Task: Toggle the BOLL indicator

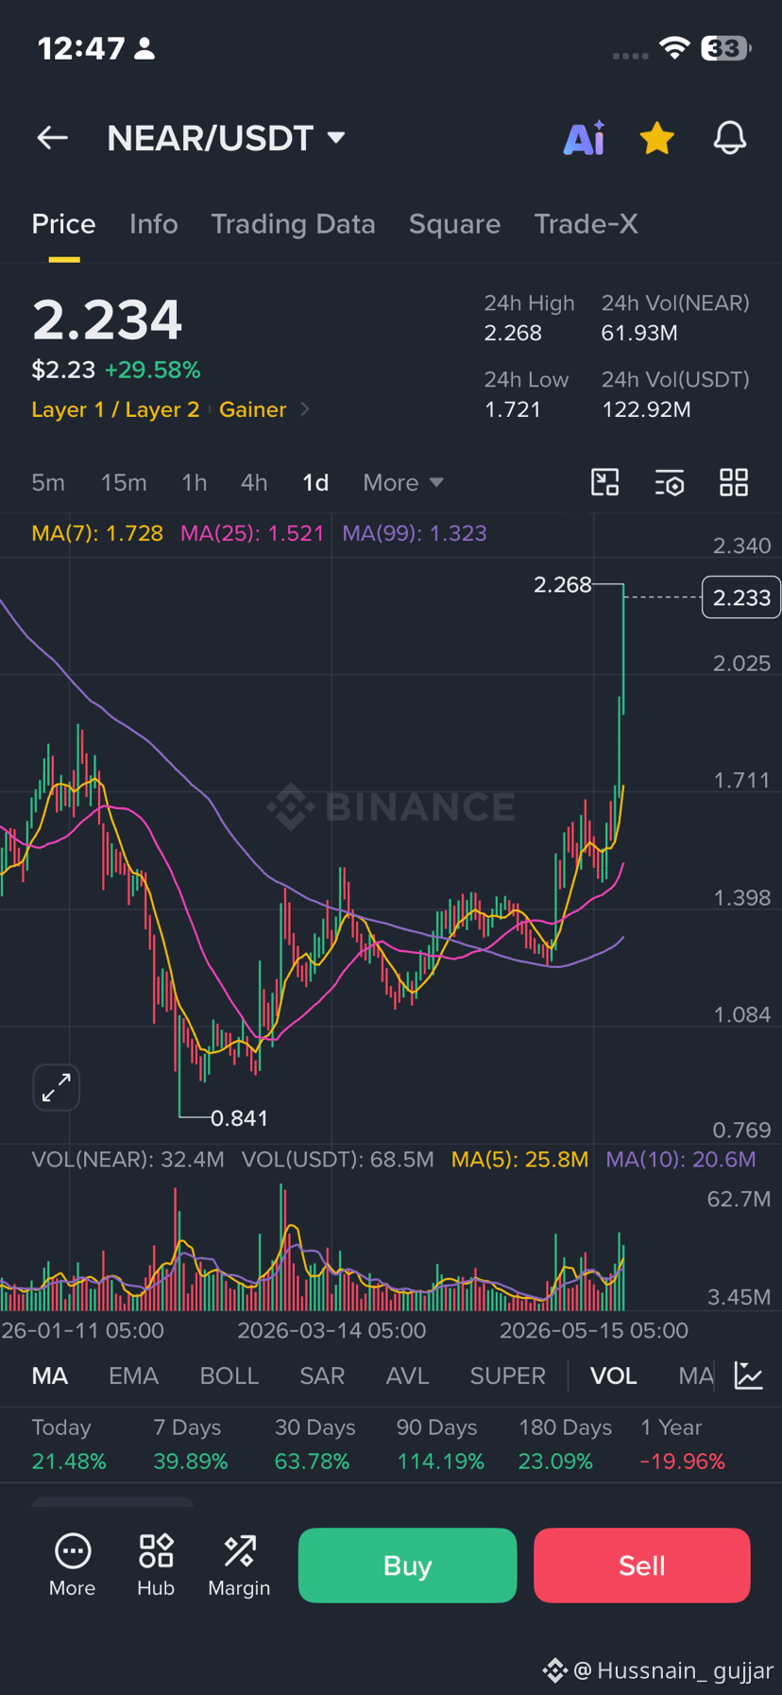Action: click(229, 1375)
